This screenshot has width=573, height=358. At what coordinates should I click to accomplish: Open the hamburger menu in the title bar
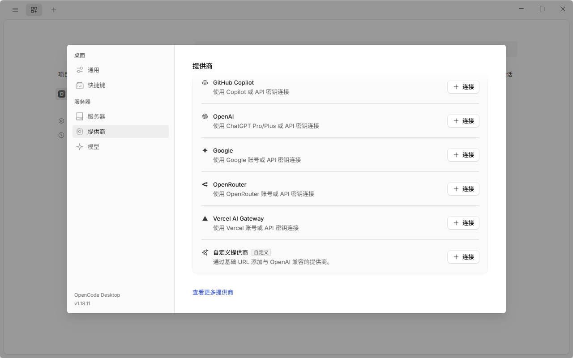[15, 9]
